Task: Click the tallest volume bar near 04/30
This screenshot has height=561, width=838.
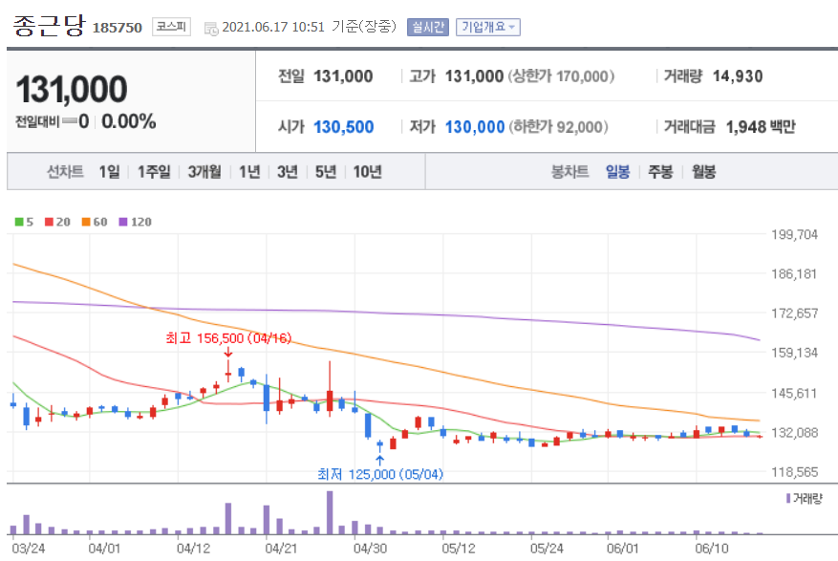Action: [x=330, y=512]
